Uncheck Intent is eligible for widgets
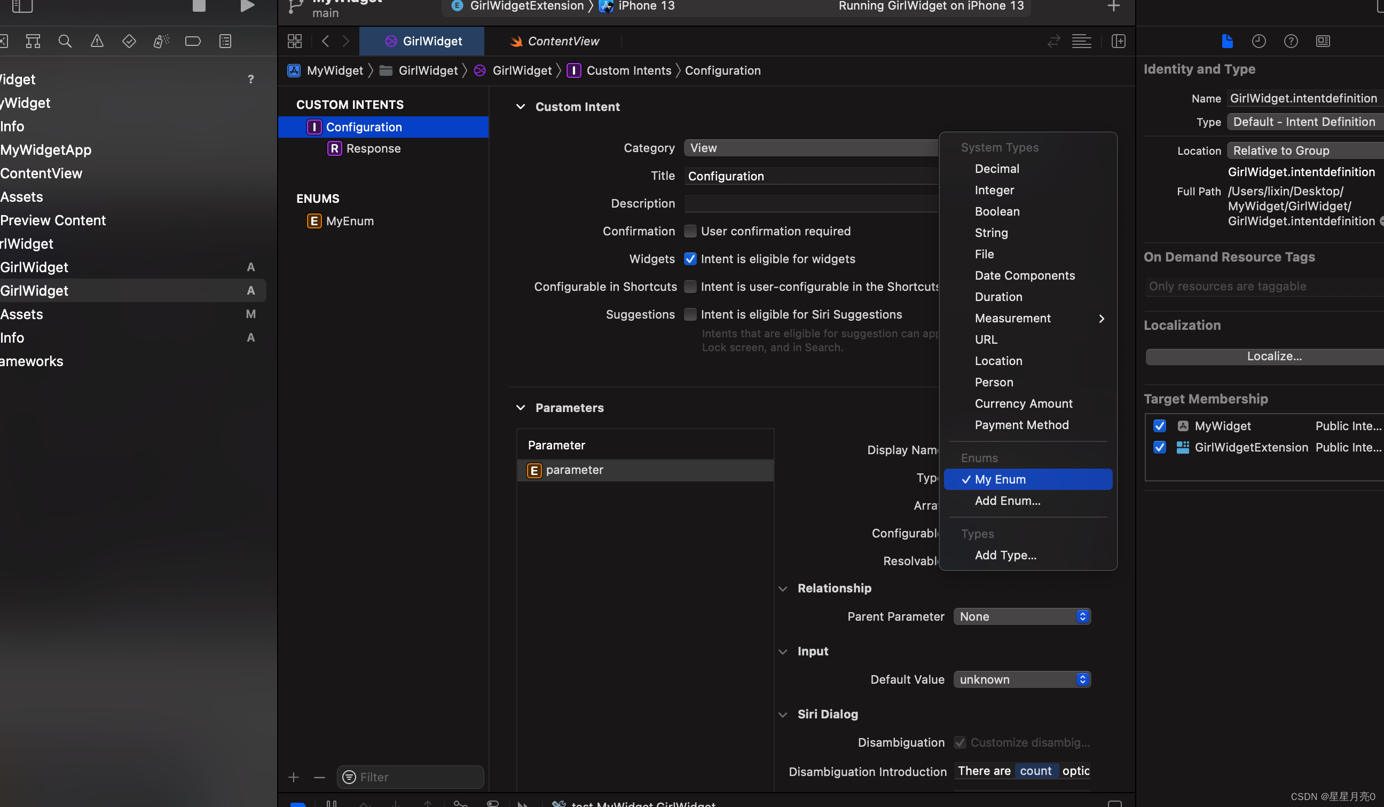Image resolution: width=1384 pixels, height=807 pixels. pos(690,259)
